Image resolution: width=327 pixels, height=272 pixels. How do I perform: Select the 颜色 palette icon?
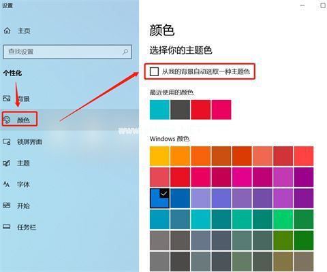[x=7, y=120]
